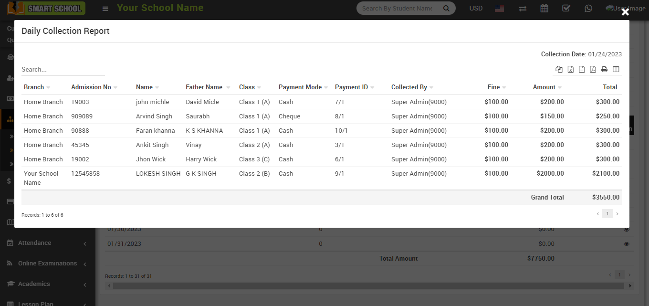649x306 pixels.
Task: Click the report Search field
Action: (x=63, y=70)
